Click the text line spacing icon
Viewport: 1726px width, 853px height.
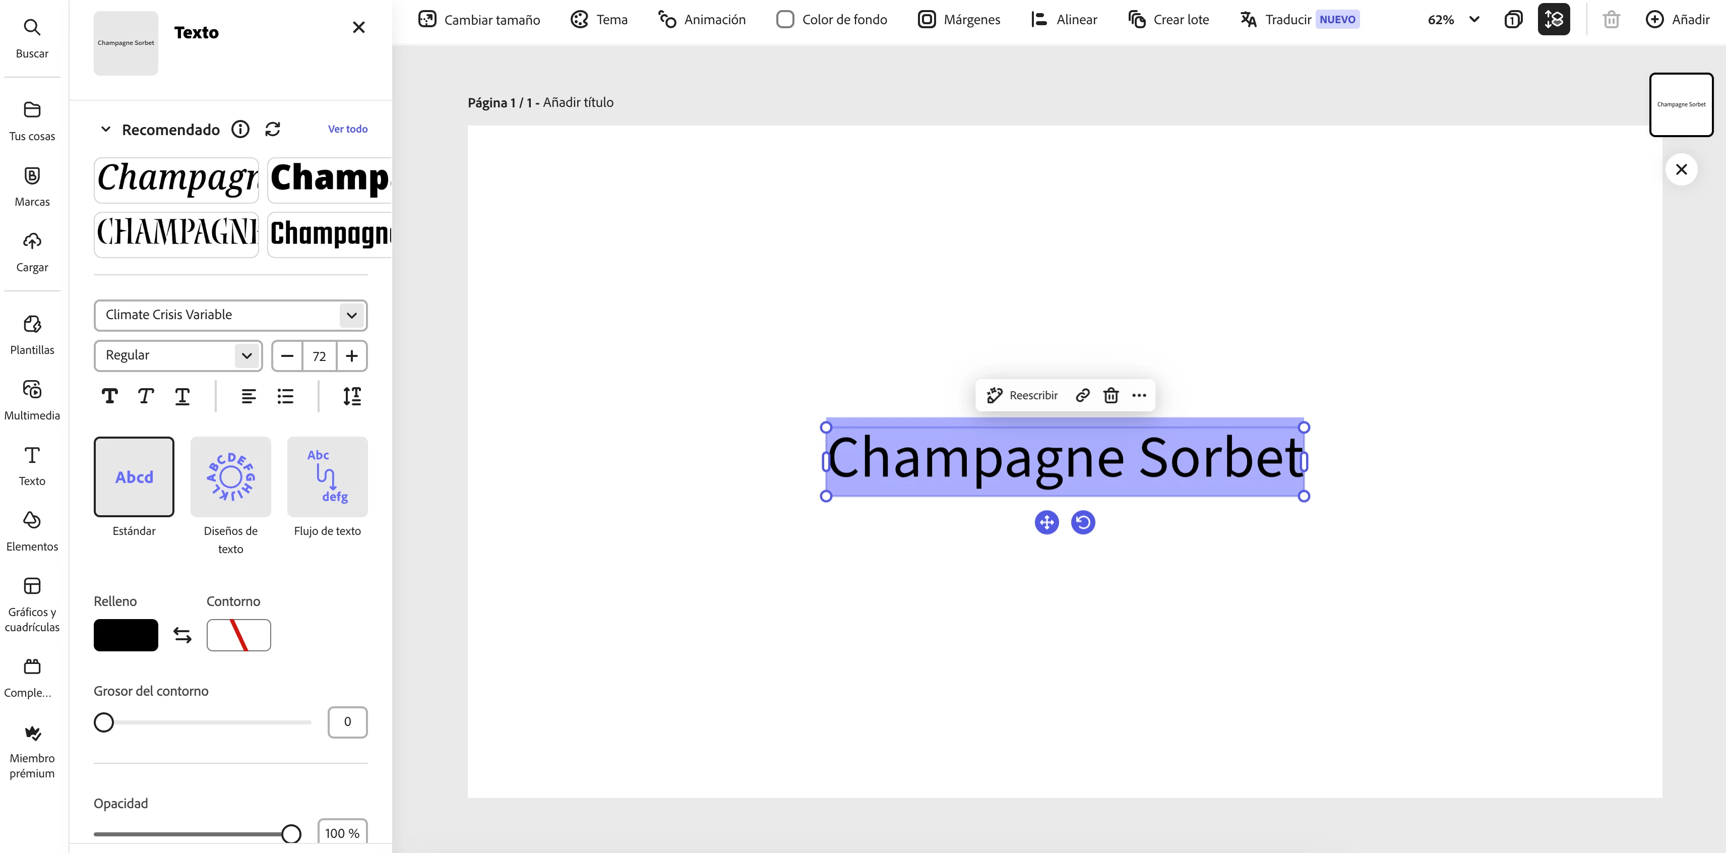point(352,396)
